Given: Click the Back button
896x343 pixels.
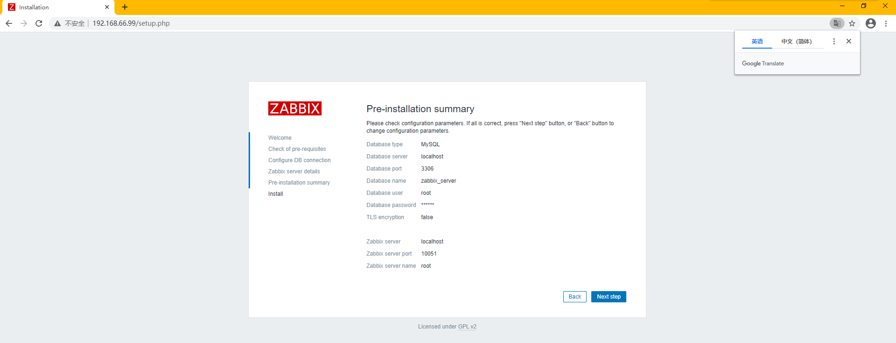Looking at the screenshot, I should [575, 297].
